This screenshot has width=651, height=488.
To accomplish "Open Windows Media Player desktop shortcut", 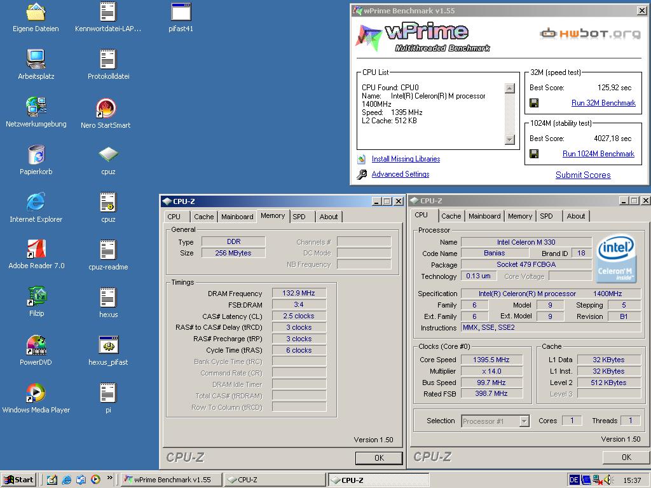I will tap(36, 393).
